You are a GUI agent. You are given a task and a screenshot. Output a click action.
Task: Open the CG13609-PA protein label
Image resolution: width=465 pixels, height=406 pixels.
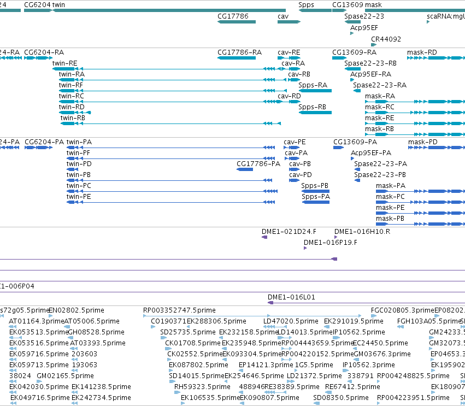coord(355,142)
